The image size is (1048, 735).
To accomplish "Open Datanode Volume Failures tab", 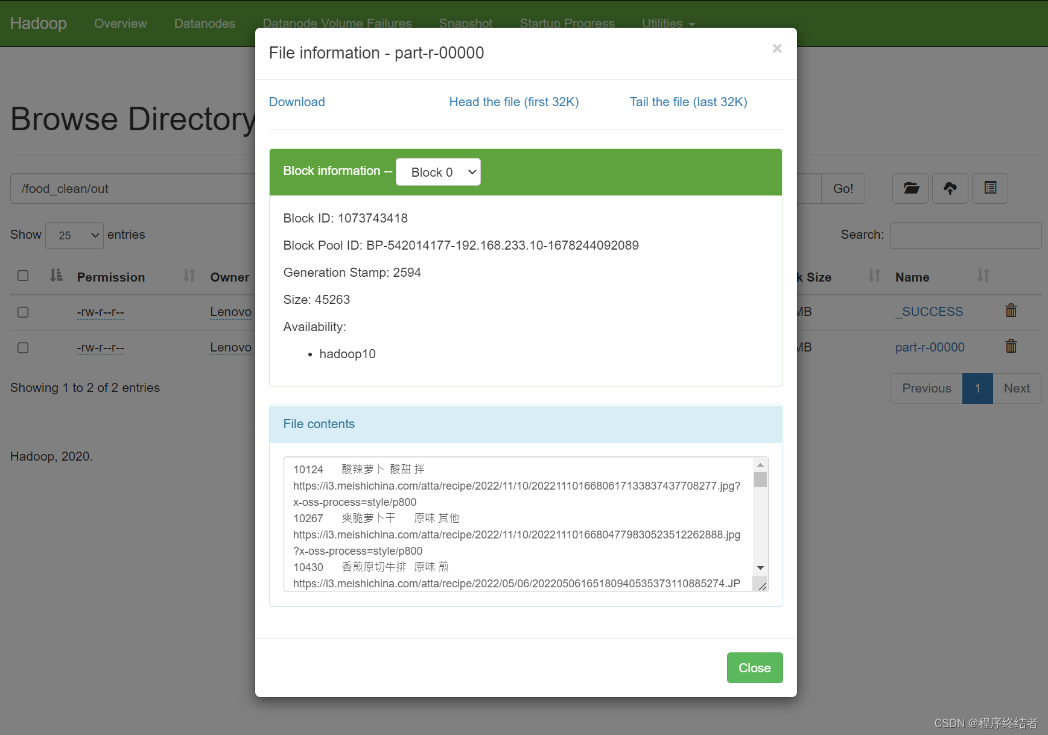I will point(337,24).
